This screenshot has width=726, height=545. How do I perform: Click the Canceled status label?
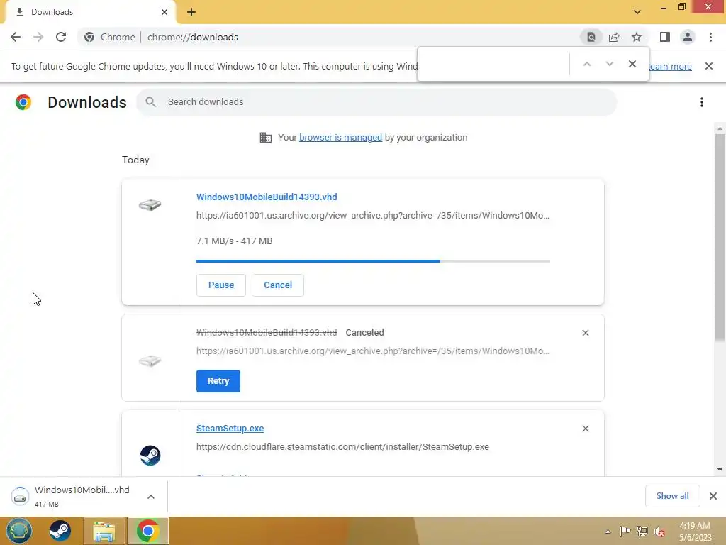point(365,333)
